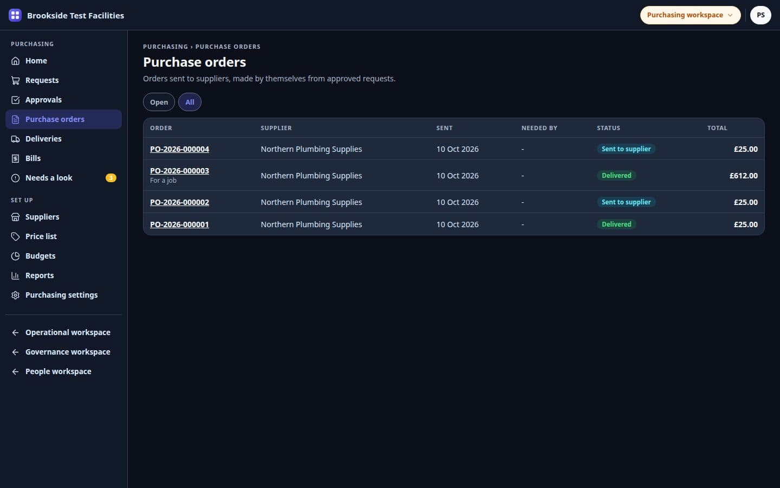Open the PS user avatar menu
The height and width of the screenshot is (488, 780).
(760, 15)
